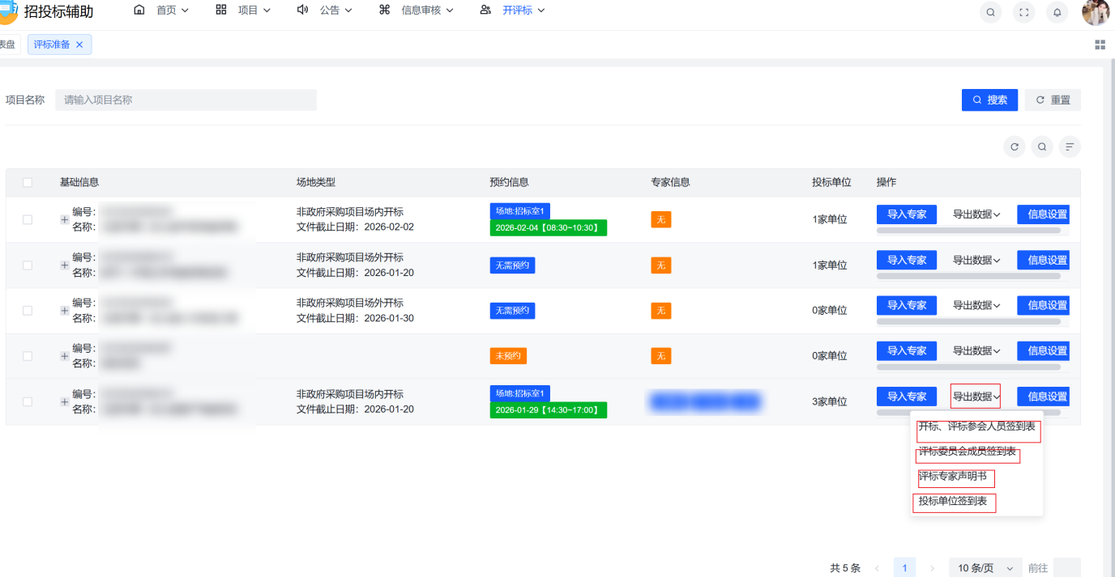Open the global search icon in top bar
1115x577 pixels.
(x=990, y=12)
